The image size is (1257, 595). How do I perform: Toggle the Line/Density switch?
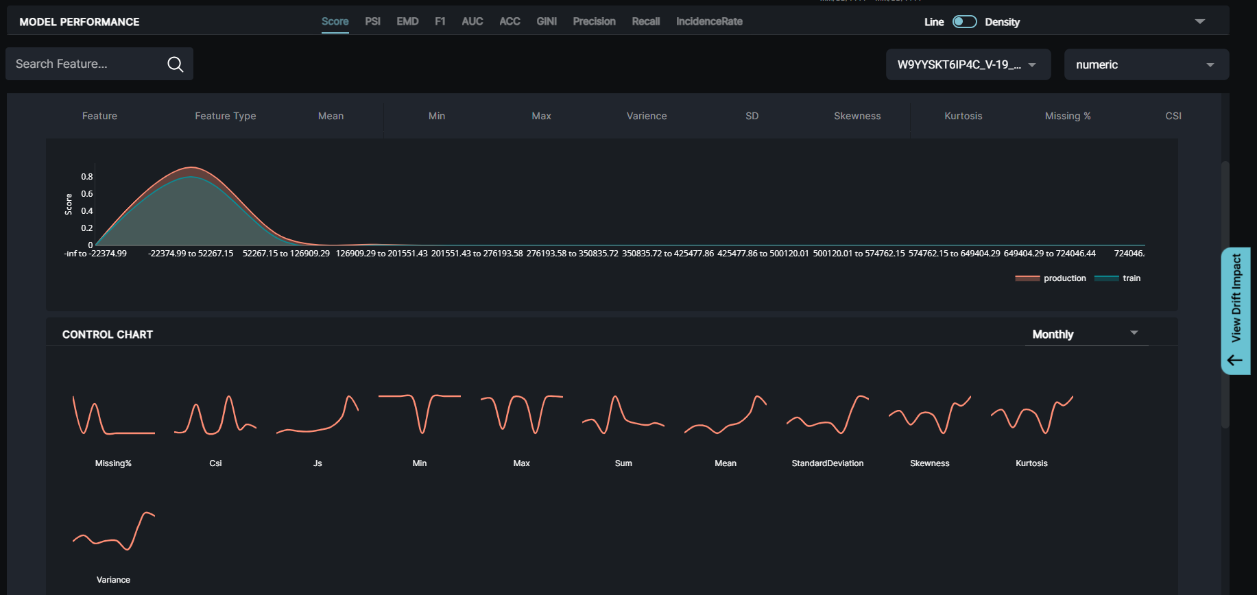click(964, 22)
